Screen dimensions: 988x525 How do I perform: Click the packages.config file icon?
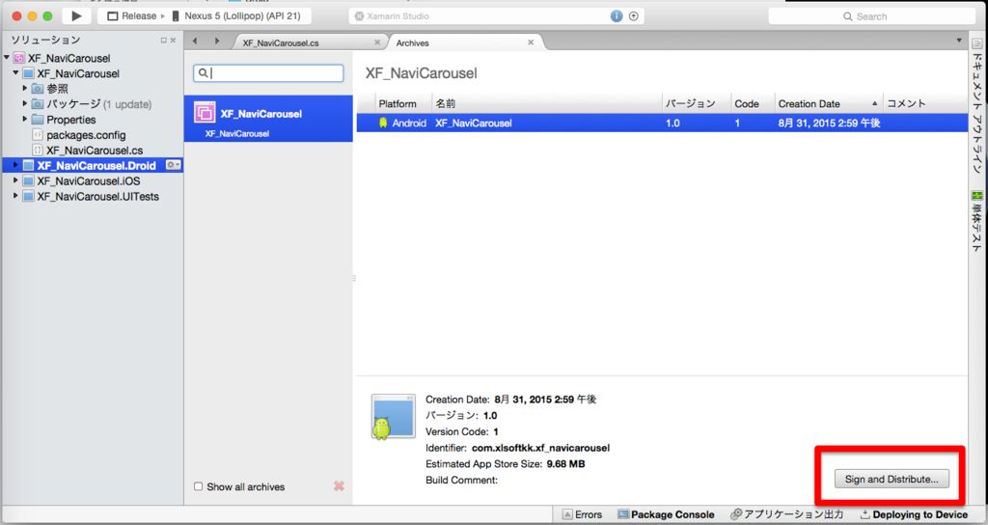pyautogui.click(x=38, y=135)
